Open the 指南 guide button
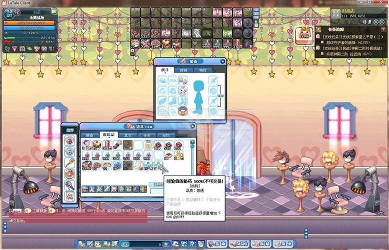 pos(217,244)
